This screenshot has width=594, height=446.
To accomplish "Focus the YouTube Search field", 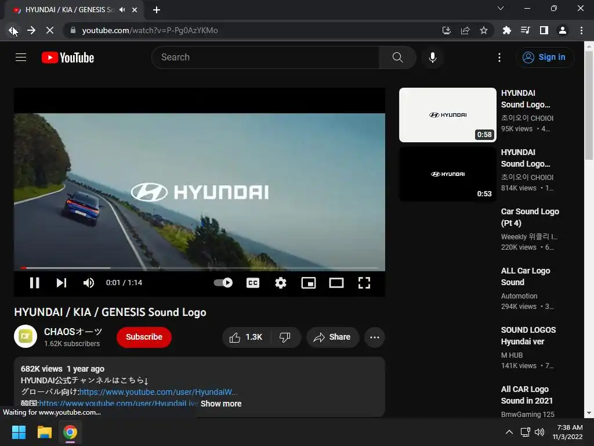I will click(266, 57).
